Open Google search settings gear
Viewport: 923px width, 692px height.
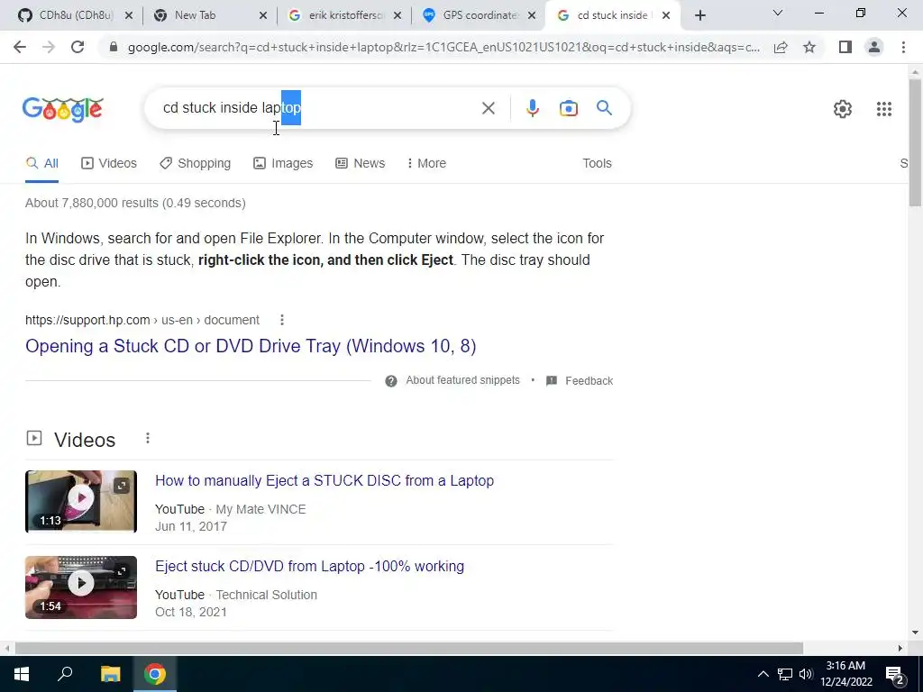click(x=843, y=109)
